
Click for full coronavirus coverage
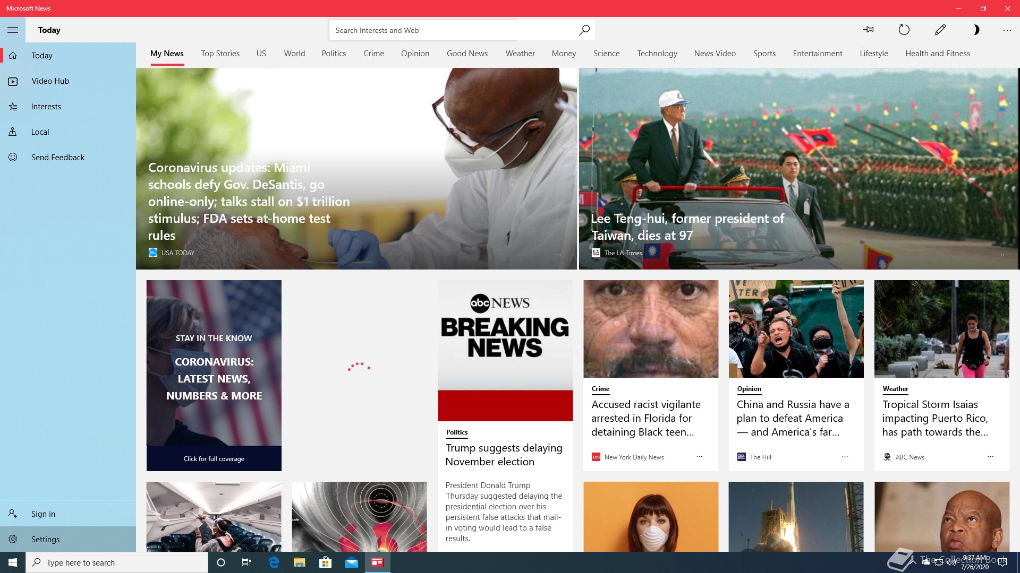[x=214, y=459]
